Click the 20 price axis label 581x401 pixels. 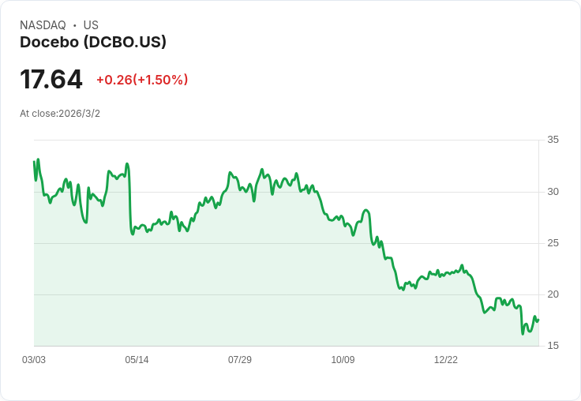click(553, 294)
